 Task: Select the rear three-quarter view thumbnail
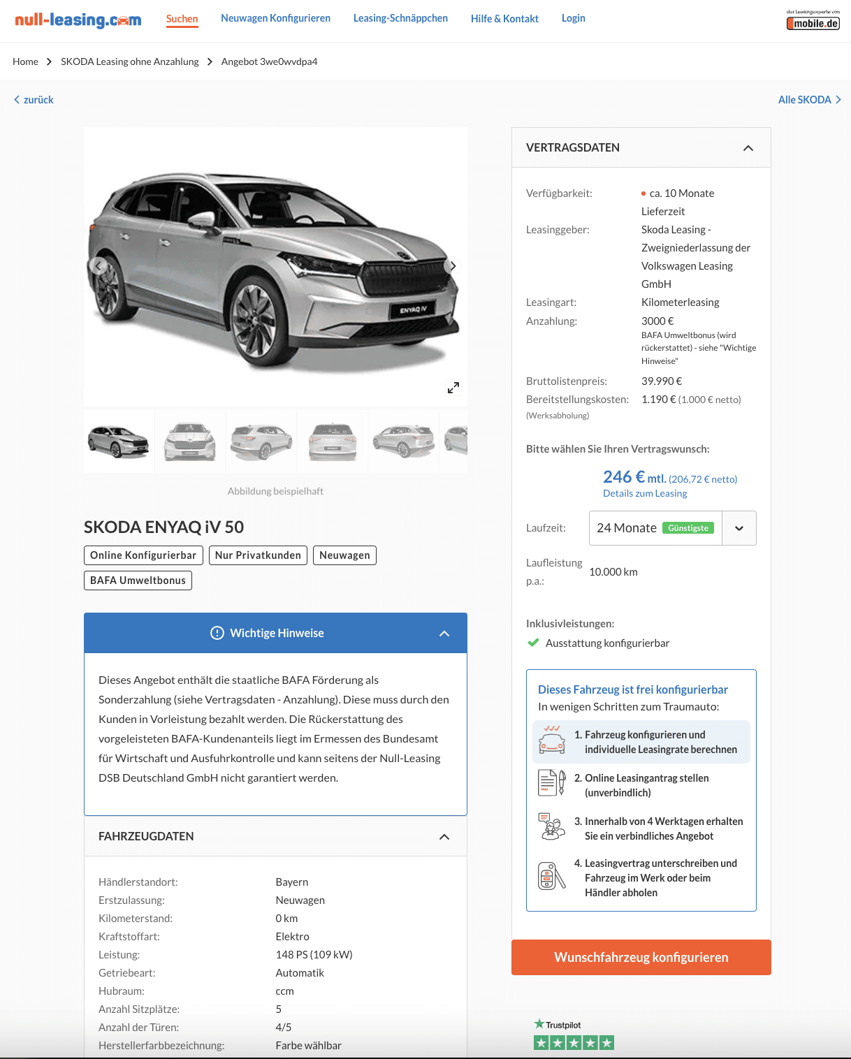(262, 441)
